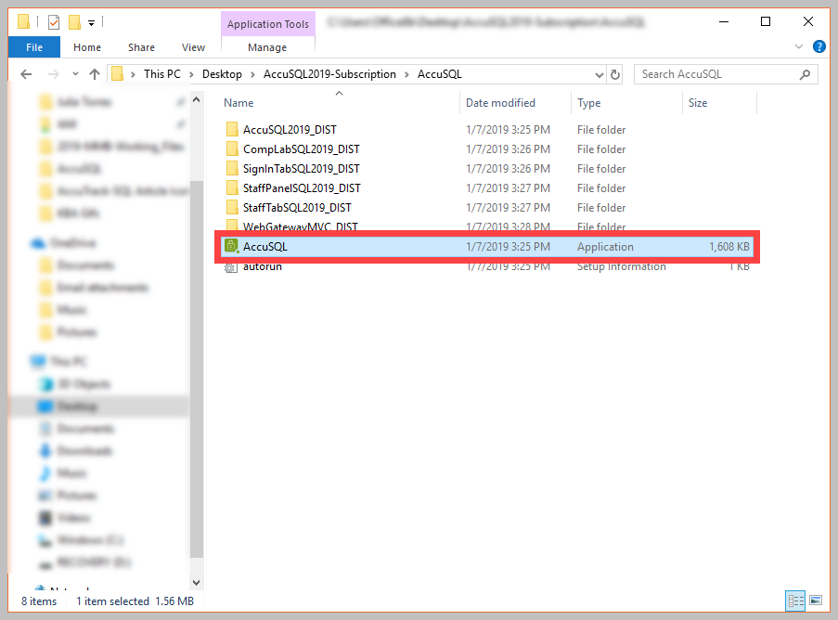This screenshot has height=620, width=838.
Task: Select the SignInTabSQL2019_DIST file name
Action: (x=302, y=169)
